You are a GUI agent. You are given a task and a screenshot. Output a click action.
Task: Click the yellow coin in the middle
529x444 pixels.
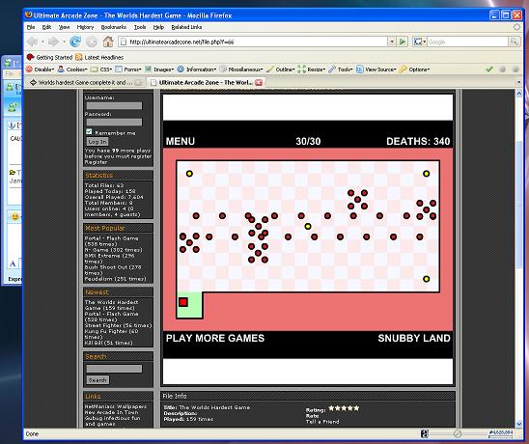point(308,227)
